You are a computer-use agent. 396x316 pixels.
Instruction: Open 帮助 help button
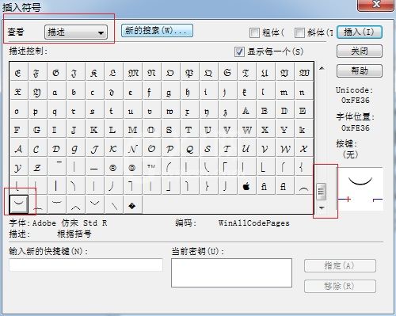pos(360,70)
